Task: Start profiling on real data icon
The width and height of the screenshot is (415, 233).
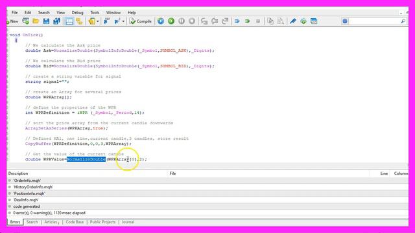Action: [237, 21]
